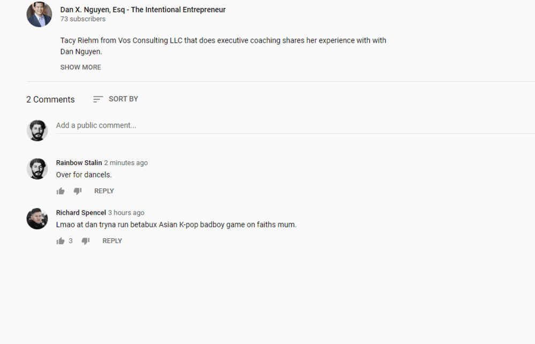Open the SORT BY dropdown label
Viewport: 535px width, 344px height.
[x=123, y=99]
